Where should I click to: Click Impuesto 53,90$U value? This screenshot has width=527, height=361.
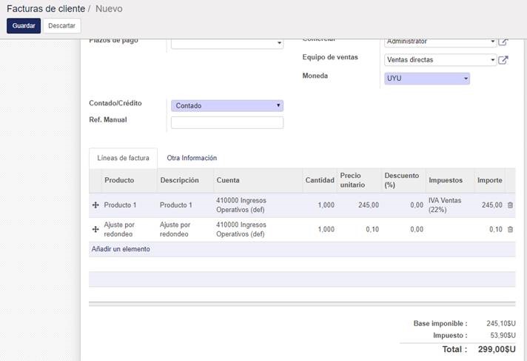[503, 336]
